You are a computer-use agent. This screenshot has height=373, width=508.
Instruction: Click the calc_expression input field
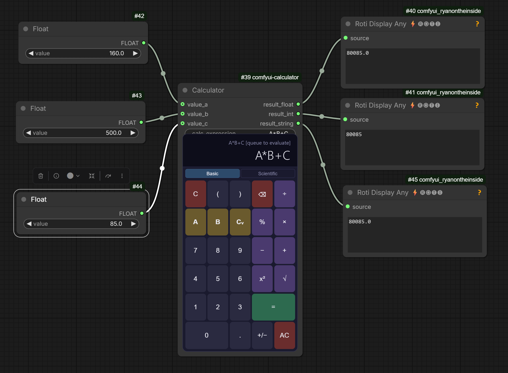[x=240, y=132]
